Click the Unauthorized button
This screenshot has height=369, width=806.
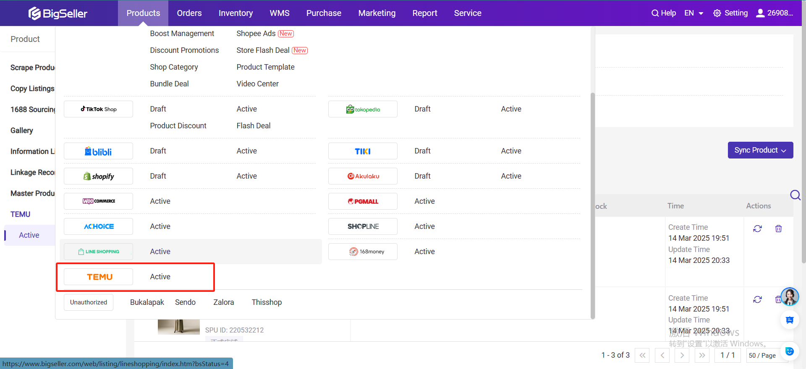click(89, 302)
